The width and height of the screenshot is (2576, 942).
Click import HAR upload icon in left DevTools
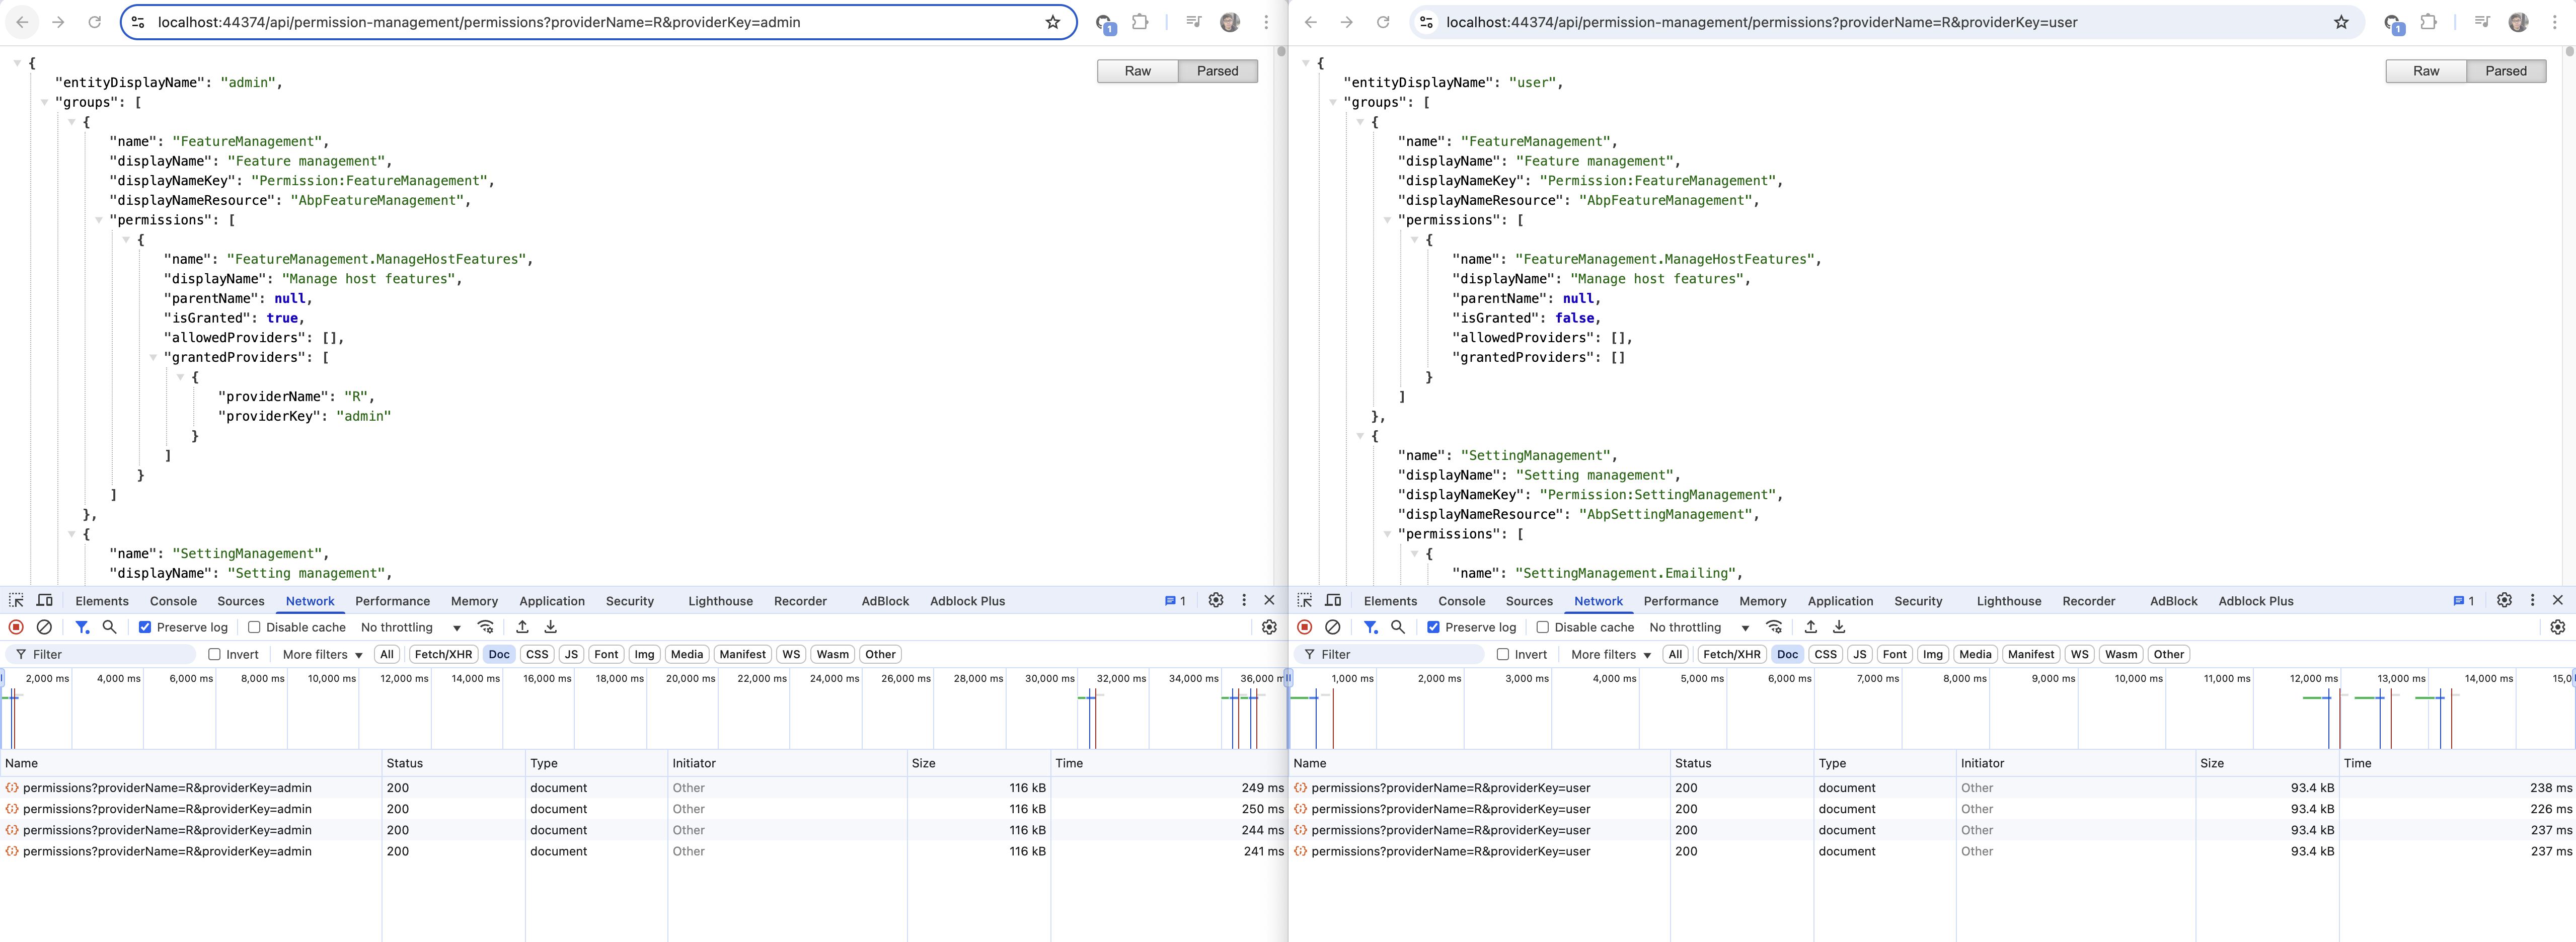522,627
